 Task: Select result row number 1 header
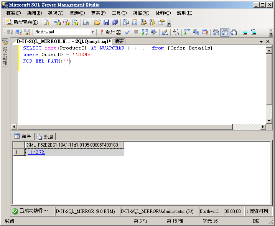coord(19,152)
